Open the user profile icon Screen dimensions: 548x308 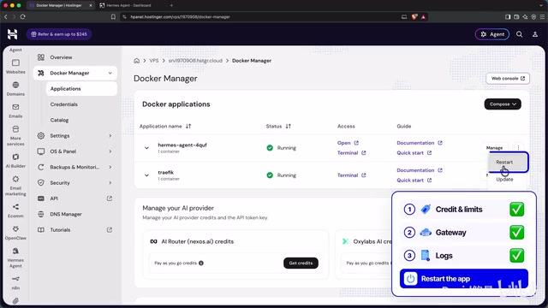point(535,34)
